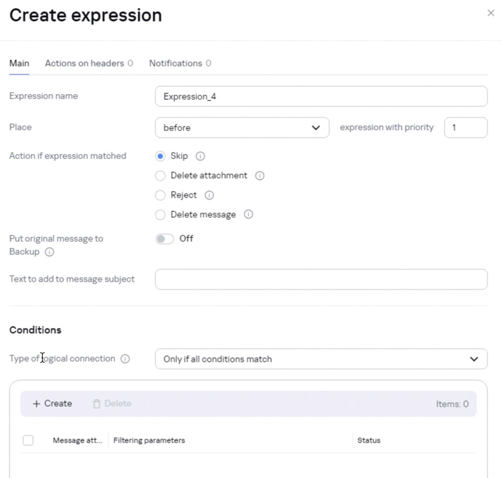Screen dimensions: 502x478
Task: Choose the Reject action radio button
Action: point(161,195)
